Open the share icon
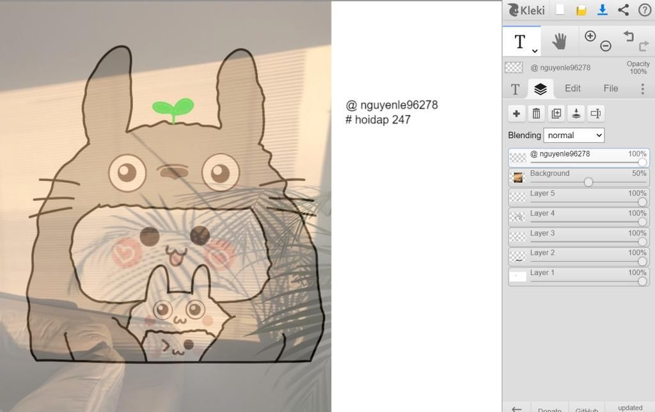This screenshot has width=655, height=412. (623, 10)
